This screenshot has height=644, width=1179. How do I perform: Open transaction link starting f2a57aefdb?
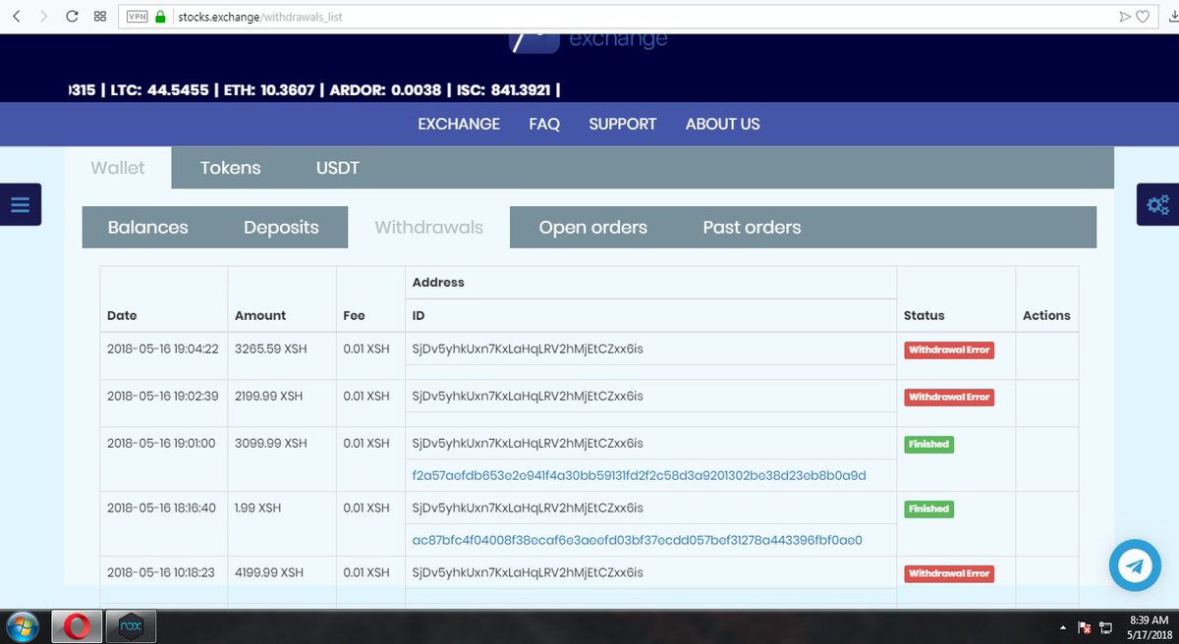coord(640,475)
